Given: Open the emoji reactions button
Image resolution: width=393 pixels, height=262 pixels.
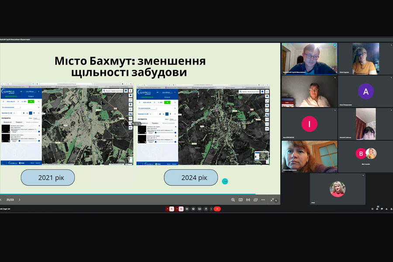Looking at the screenshot, I should 193,209.
